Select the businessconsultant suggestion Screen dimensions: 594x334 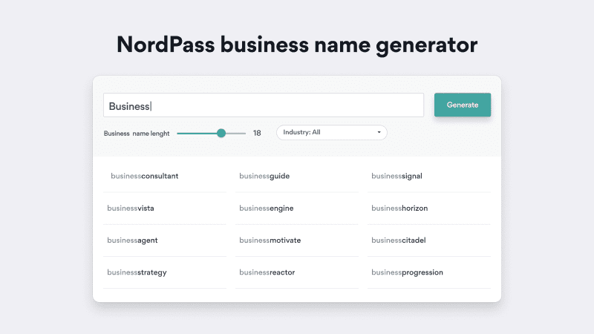coord(144,176)
